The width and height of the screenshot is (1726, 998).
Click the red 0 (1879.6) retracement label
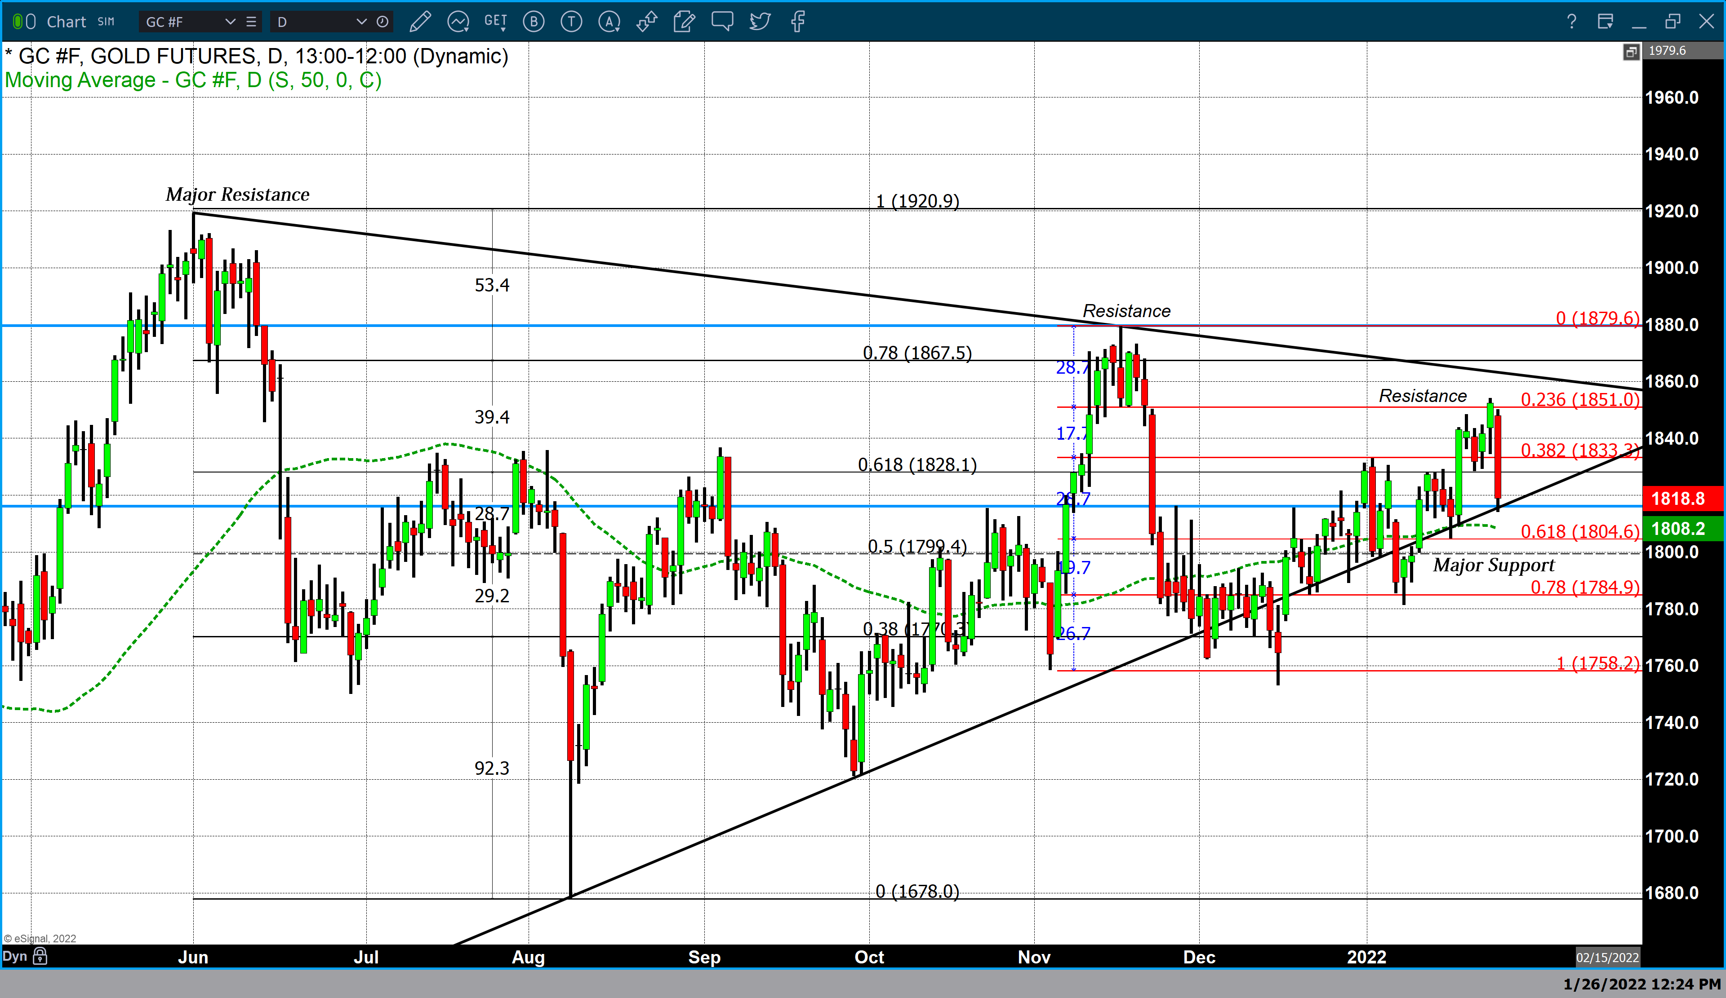coord(1598,318)
